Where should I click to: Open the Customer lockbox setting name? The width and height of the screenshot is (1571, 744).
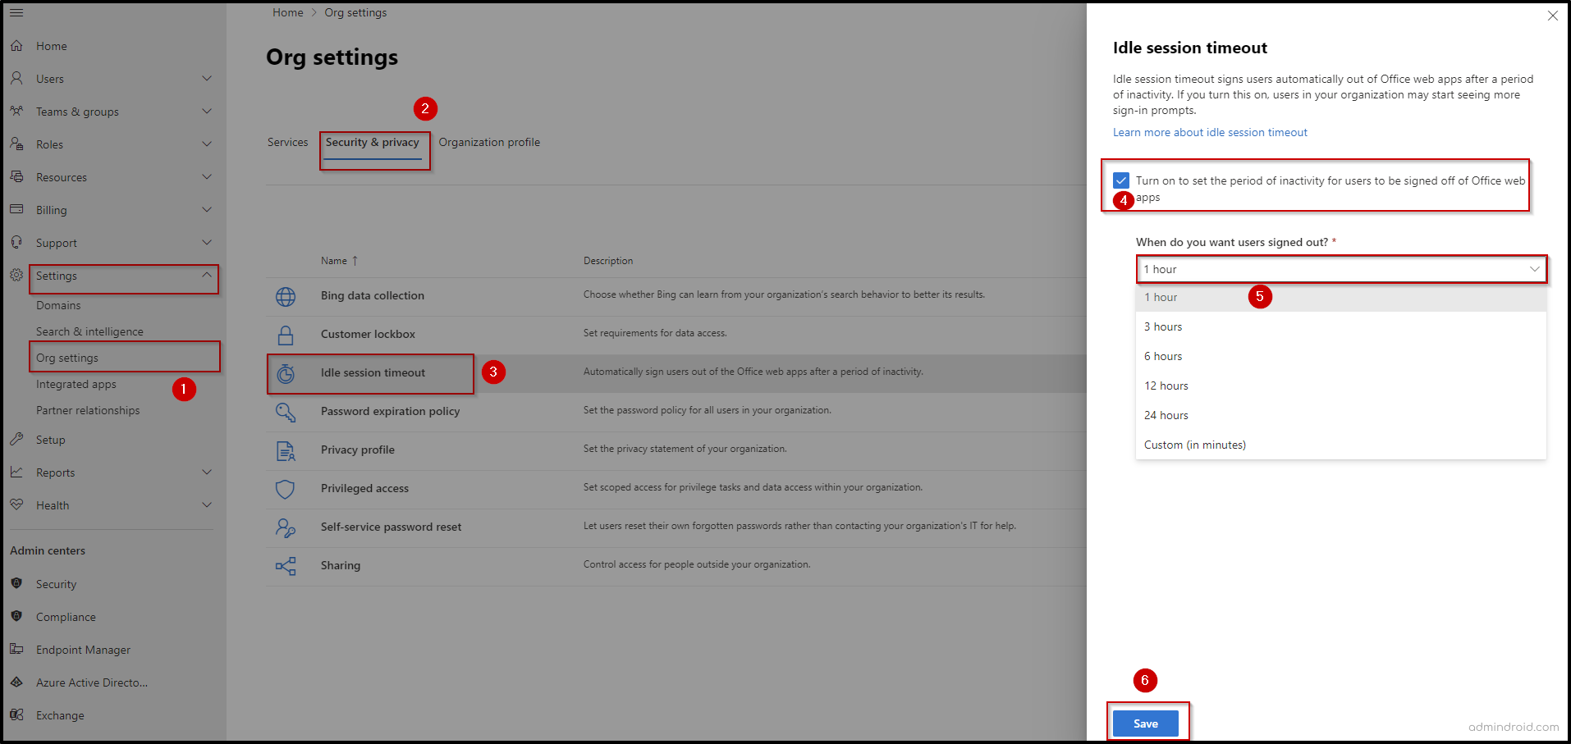pos(368,335)
